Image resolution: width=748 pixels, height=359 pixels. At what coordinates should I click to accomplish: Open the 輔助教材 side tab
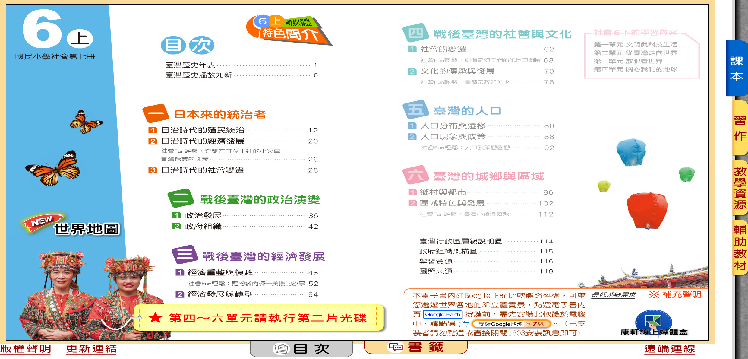740,248
